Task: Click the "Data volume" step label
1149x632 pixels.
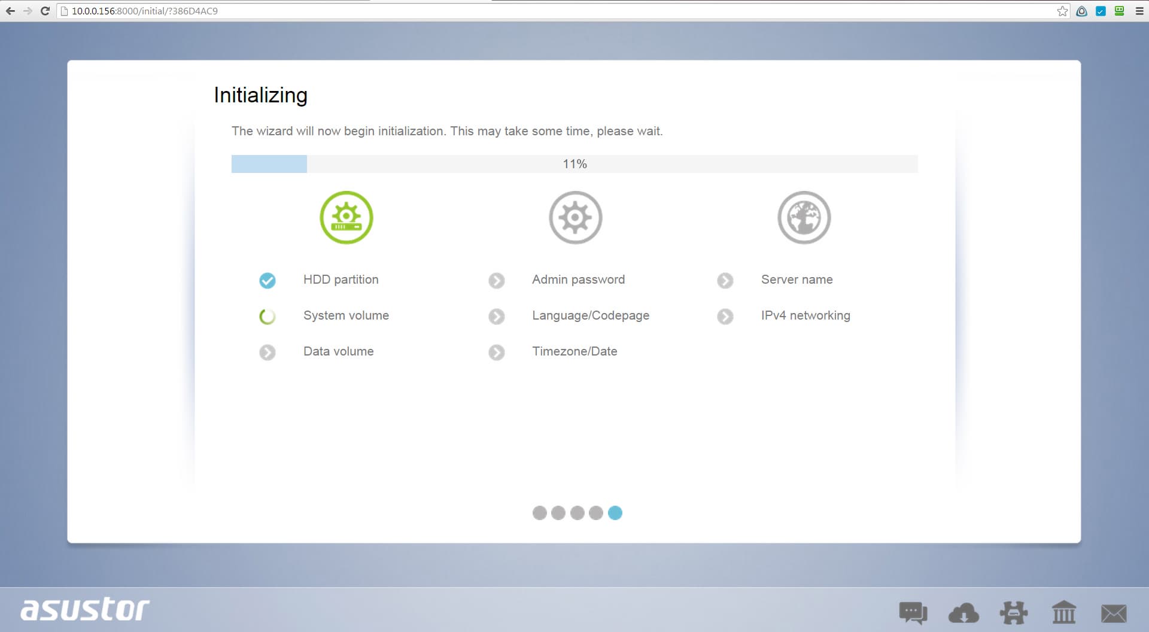Action: 338,351
